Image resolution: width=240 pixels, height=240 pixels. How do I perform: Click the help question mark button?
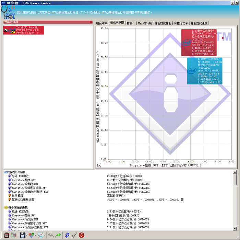point(232,3)
